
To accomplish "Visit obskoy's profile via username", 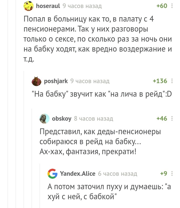I will pyautogui.click(x=62, y=119).
